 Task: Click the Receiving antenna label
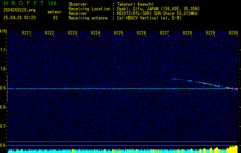pos(88,18)
